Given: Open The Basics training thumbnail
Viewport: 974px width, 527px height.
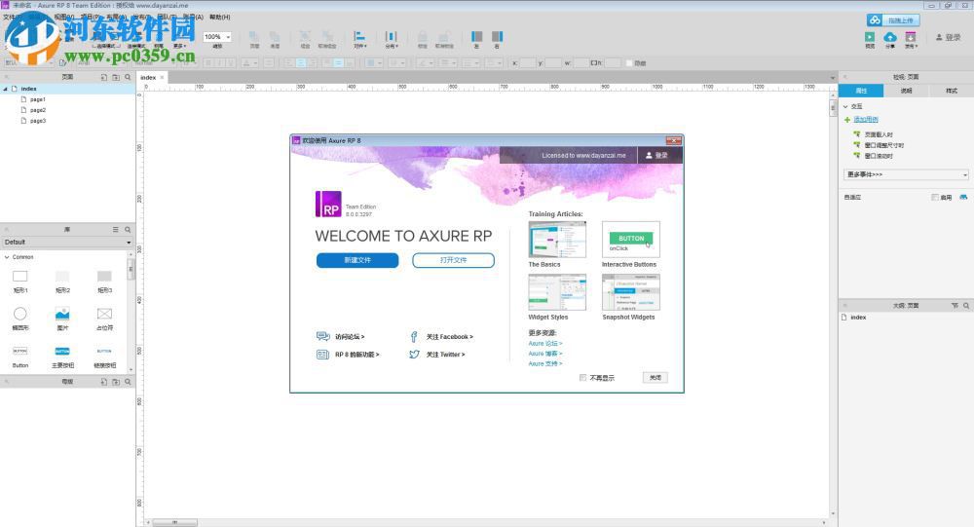Looking at the screenshot, I should (x=557, y=240).
